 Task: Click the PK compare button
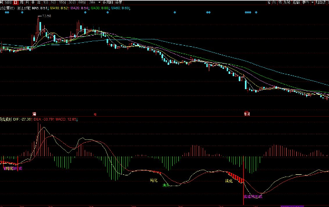coord(274,2)
